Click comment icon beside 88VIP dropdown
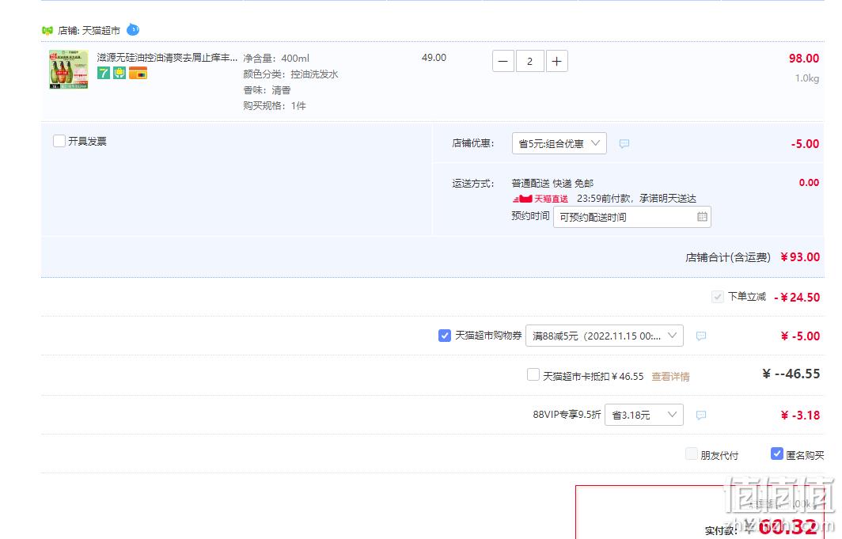The image size is (842, 539). click(x=701, y=415)
